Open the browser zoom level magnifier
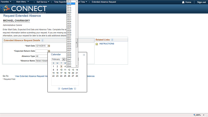The height and width of the screenshot is (117, 208). pyautogui.click(x=194, y=115)
